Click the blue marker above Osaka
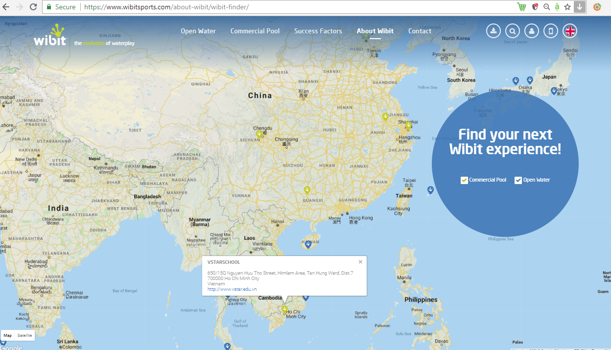The height and width of the screenshot is (350, 611). point(530,80)
